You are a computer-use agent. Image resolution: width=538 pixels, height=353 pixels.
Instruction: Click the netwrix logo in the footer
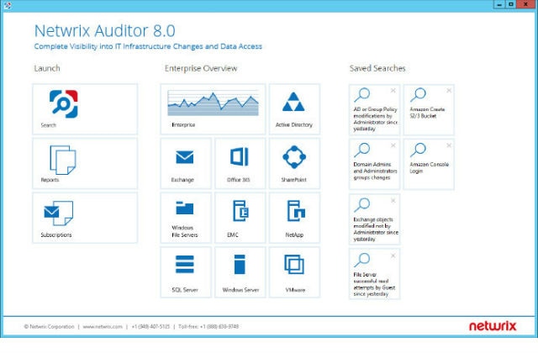coord(493,326)
